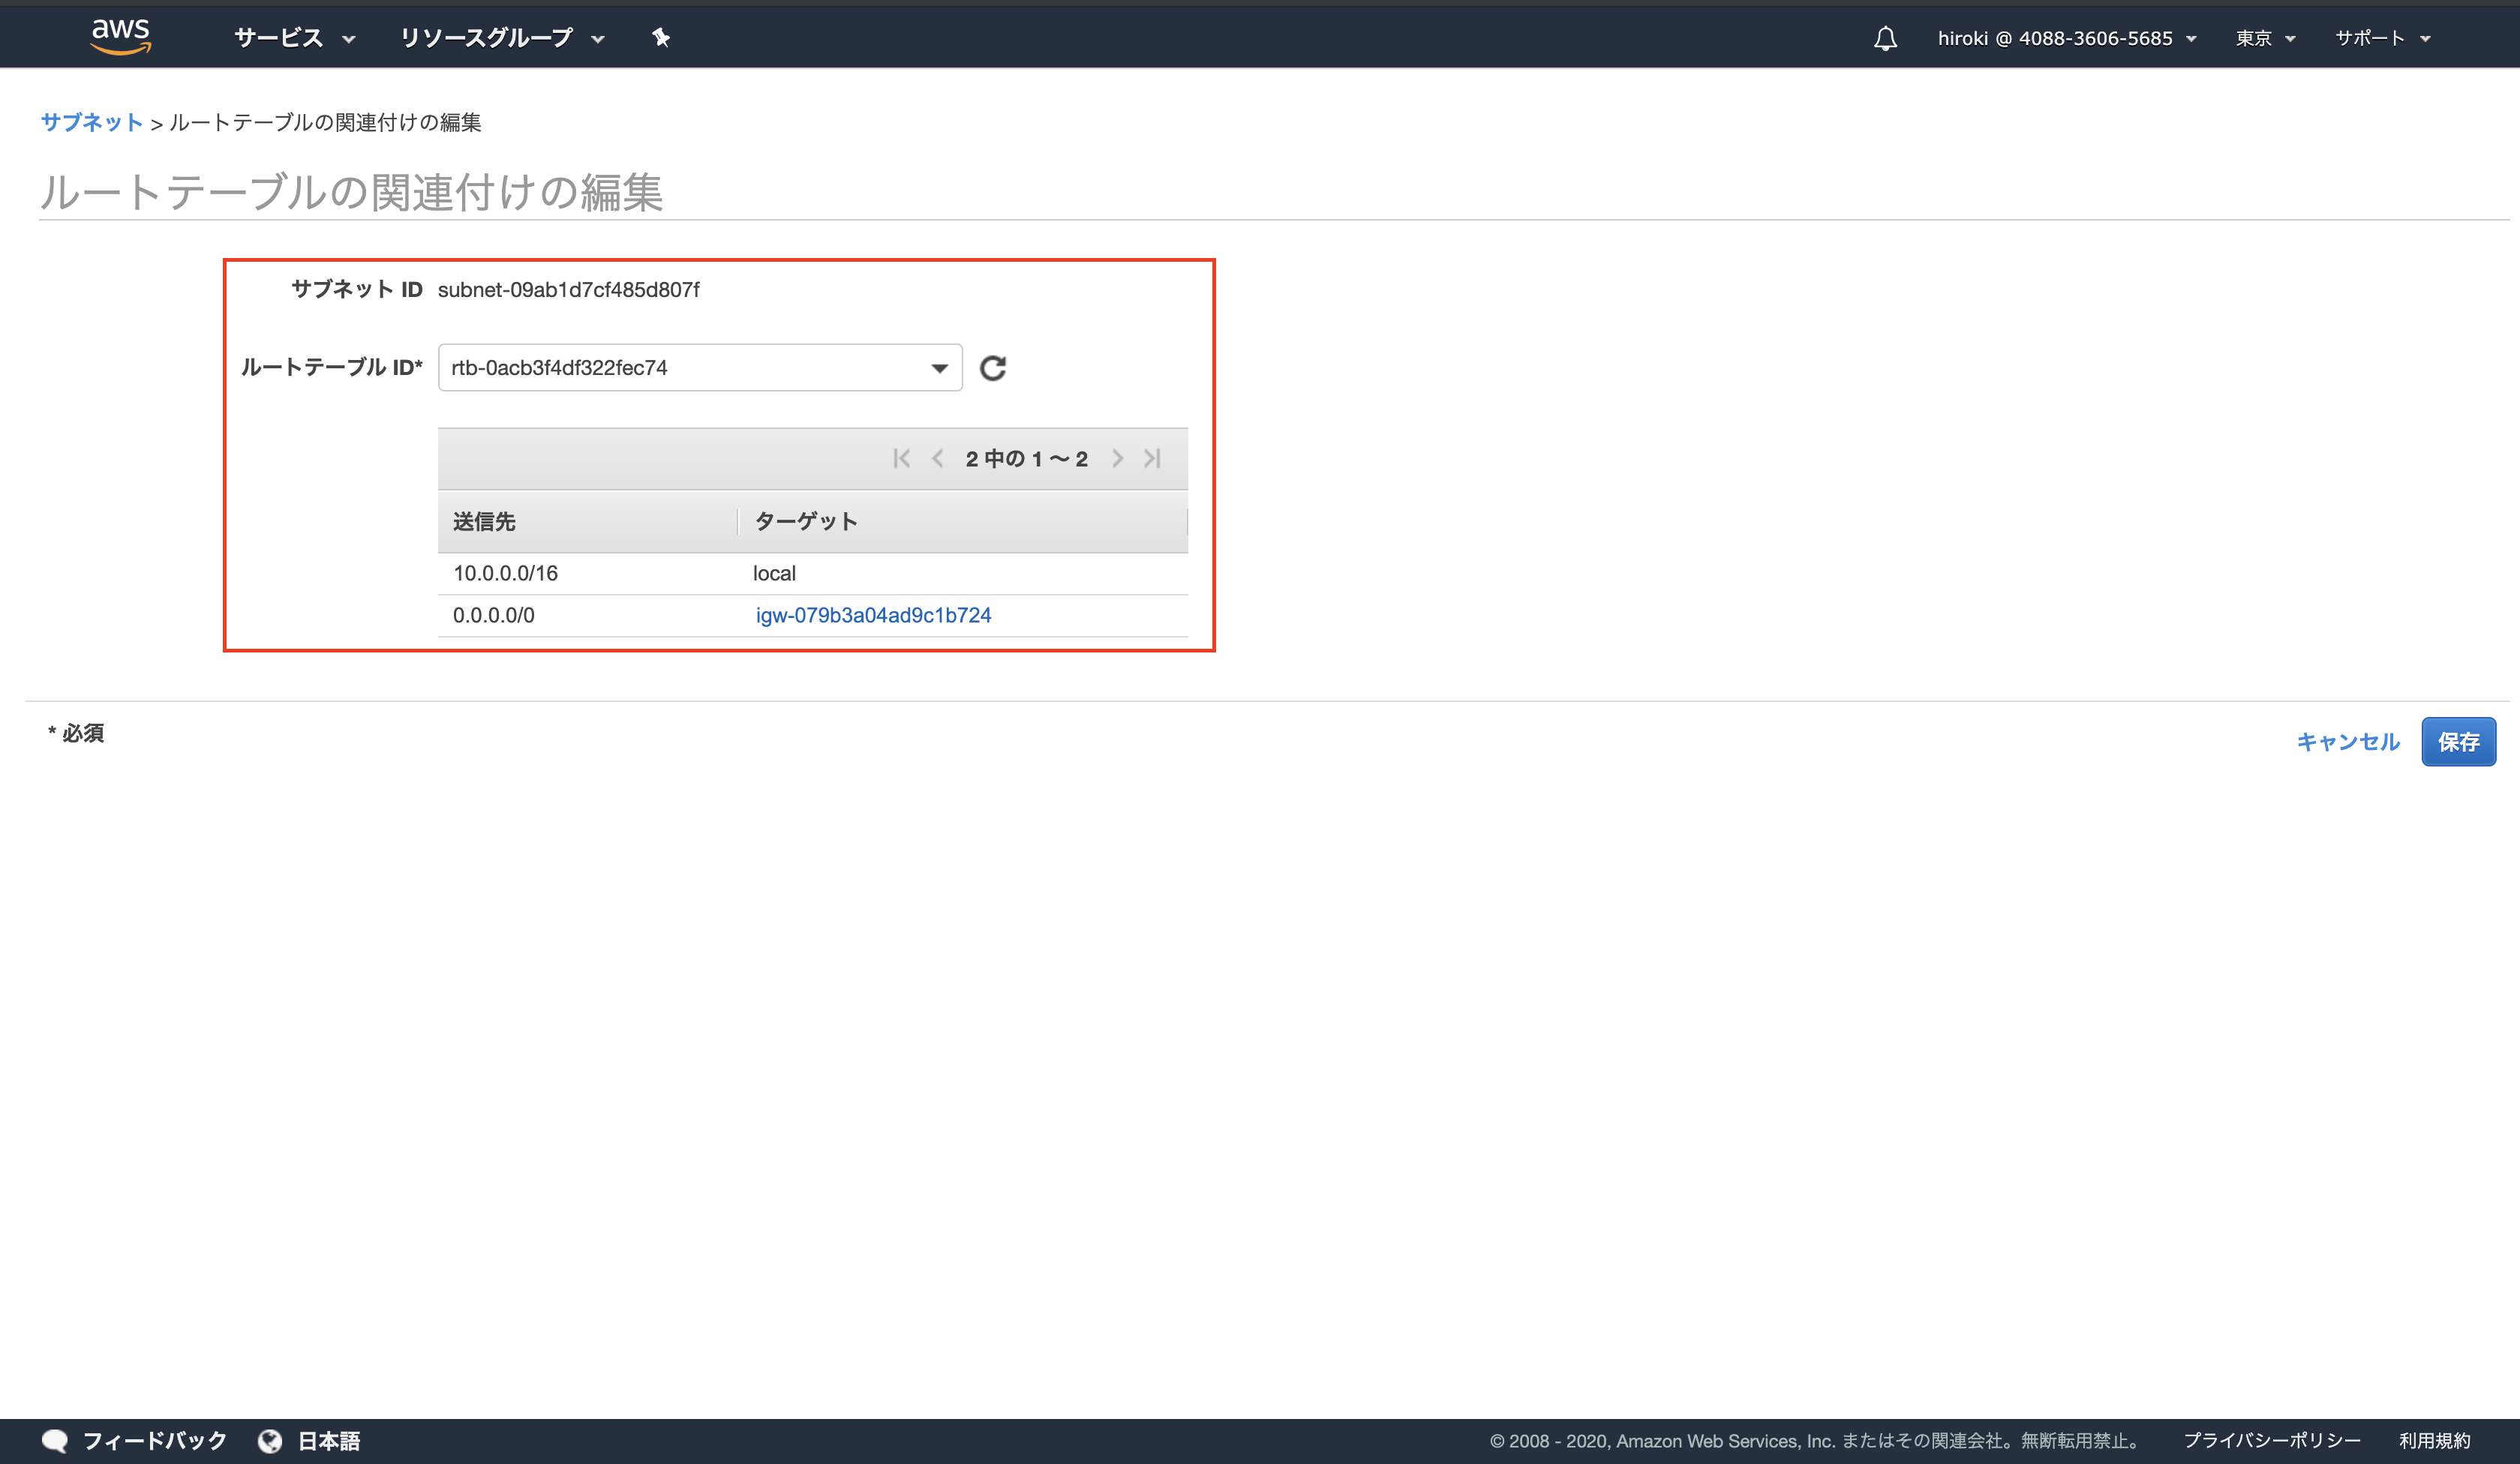Click the pin icon in the top navigation
This screenshot has height=1464, width=2520.
pyautogui.click(x=661, y=37)
